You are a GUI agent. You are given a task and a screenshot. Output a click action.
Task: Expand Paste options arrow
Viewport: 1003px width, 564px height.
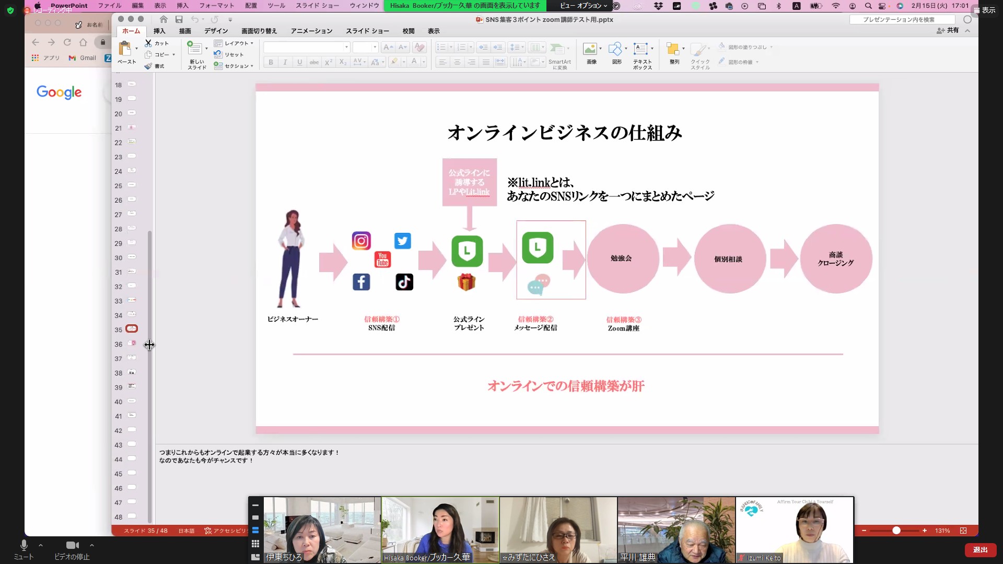pyautogui.click(x=137, y=49)
